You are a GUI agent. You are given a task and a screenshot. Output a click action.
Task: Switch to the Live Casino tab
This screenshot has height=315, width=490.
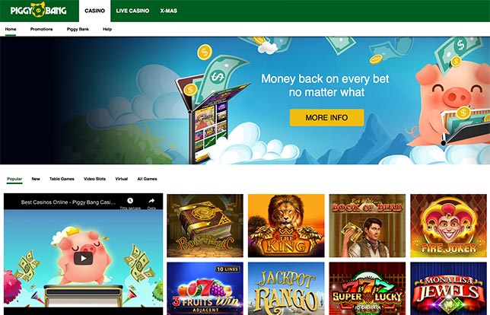coord(132,11)
